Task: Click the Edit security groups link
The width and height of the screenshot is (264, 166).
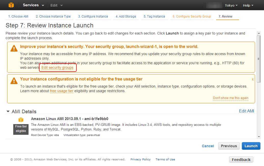Action: pos(57,68)
